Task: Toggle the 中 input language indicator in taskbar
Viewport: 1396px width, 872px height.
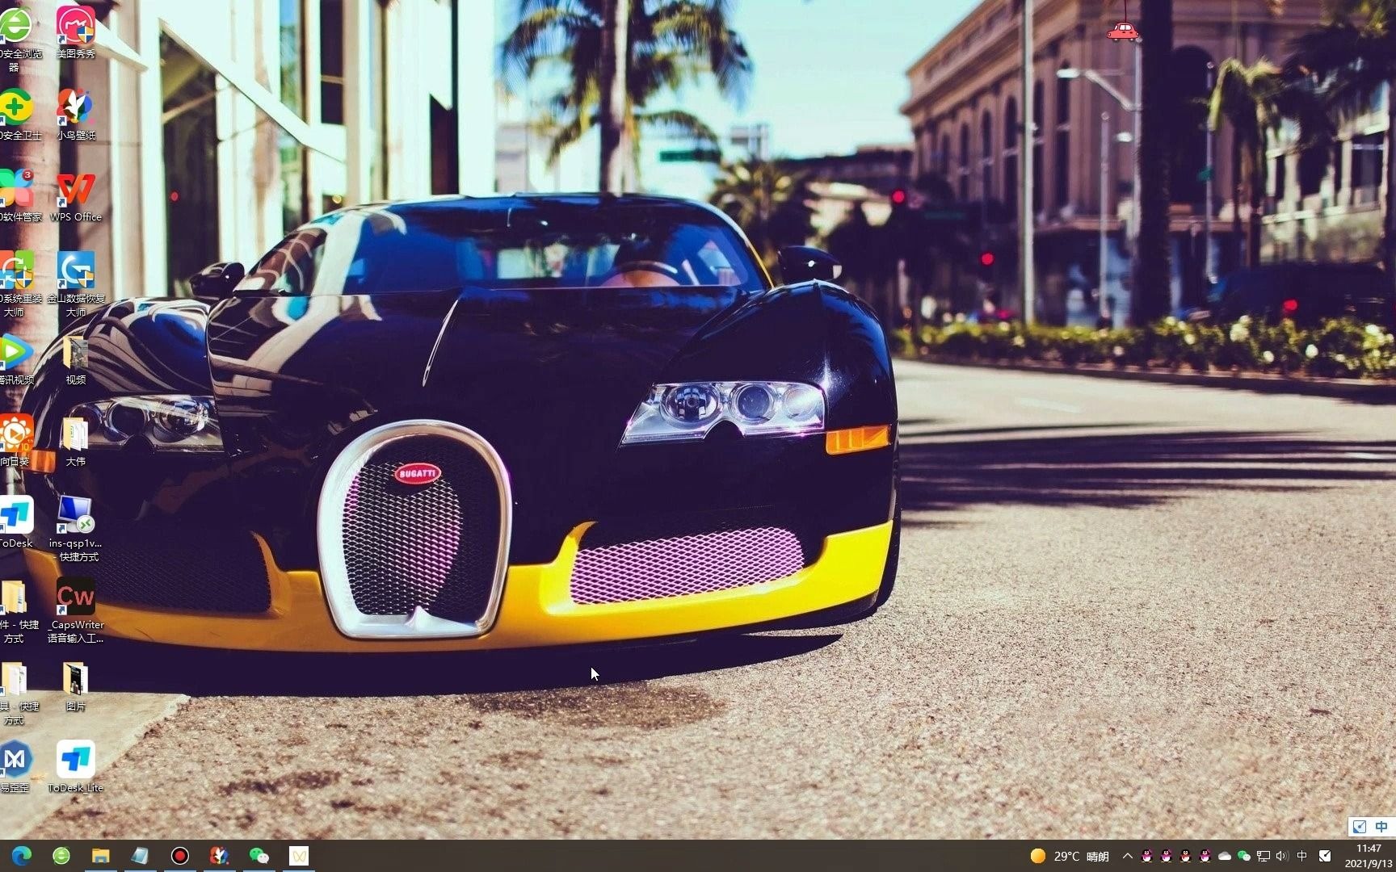Action: [1302, 856]
